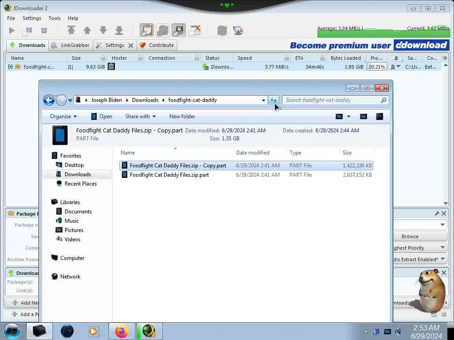This screenshot has width=454, height=340.
Task: Toggle auto reconnect icon
Action: (x=163, y=30)
